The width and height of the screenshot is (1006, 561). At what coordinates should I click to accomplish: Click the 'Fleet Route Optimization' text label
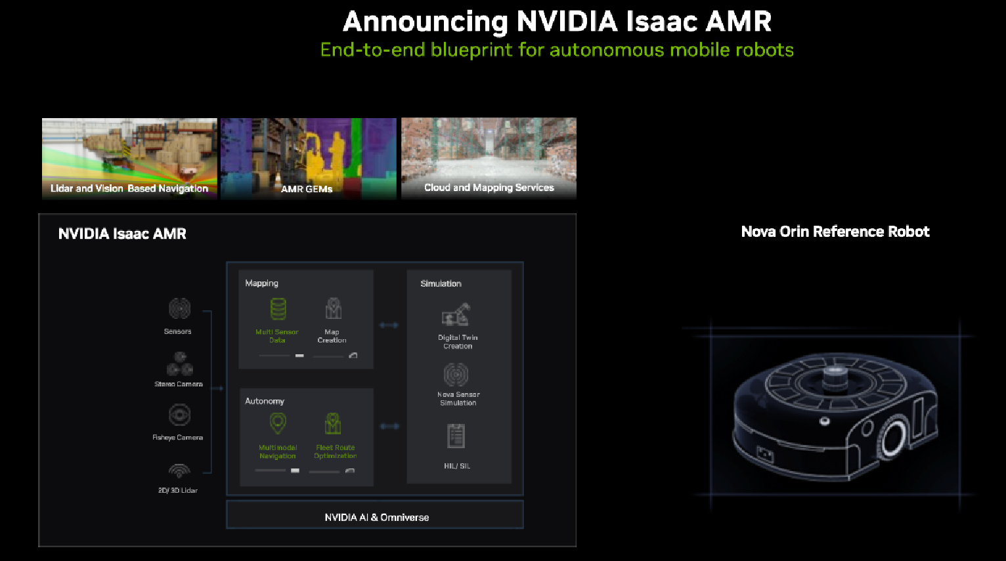pos(336,452)
